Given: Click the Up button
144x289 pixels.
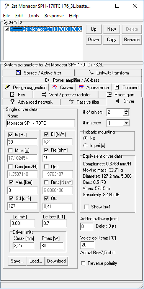Looking at the screenshot, I should coord(93,29).
